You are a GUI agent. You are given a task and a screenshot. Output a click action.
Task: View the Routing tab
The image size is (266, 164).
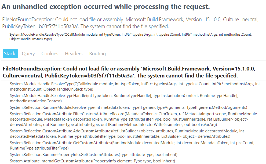pyautogui.click(x=97, y=53)
